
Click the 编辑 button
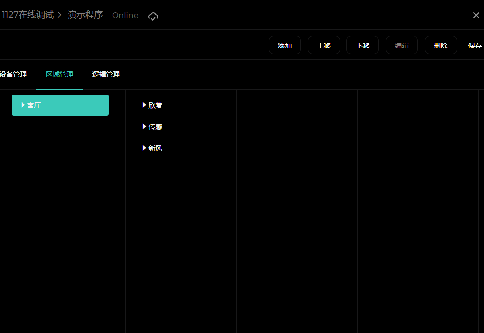tap(402, 46)
